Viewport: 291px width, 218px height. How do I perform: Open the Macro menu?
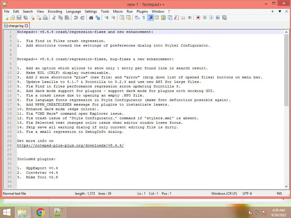[x=118, y=11]
